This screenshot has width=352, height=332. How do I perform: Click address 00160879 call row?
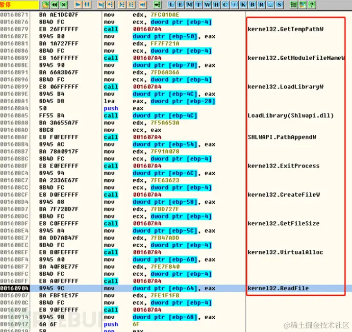14,29
